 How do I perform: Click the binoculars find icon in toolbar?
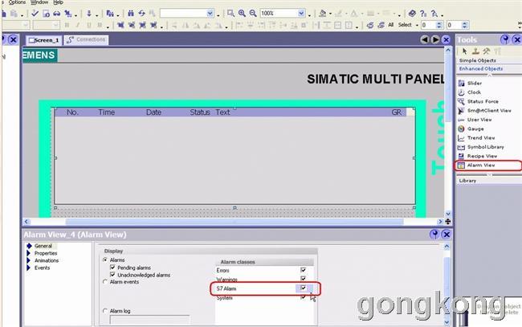tap(131, 14)
